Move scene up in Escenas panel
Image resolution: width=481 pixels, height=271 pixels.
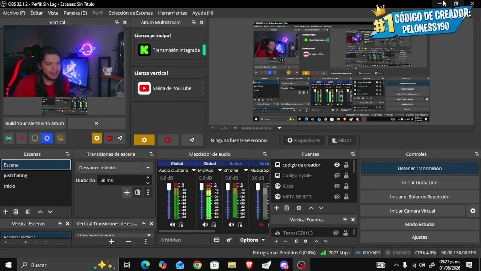point(40,212)
